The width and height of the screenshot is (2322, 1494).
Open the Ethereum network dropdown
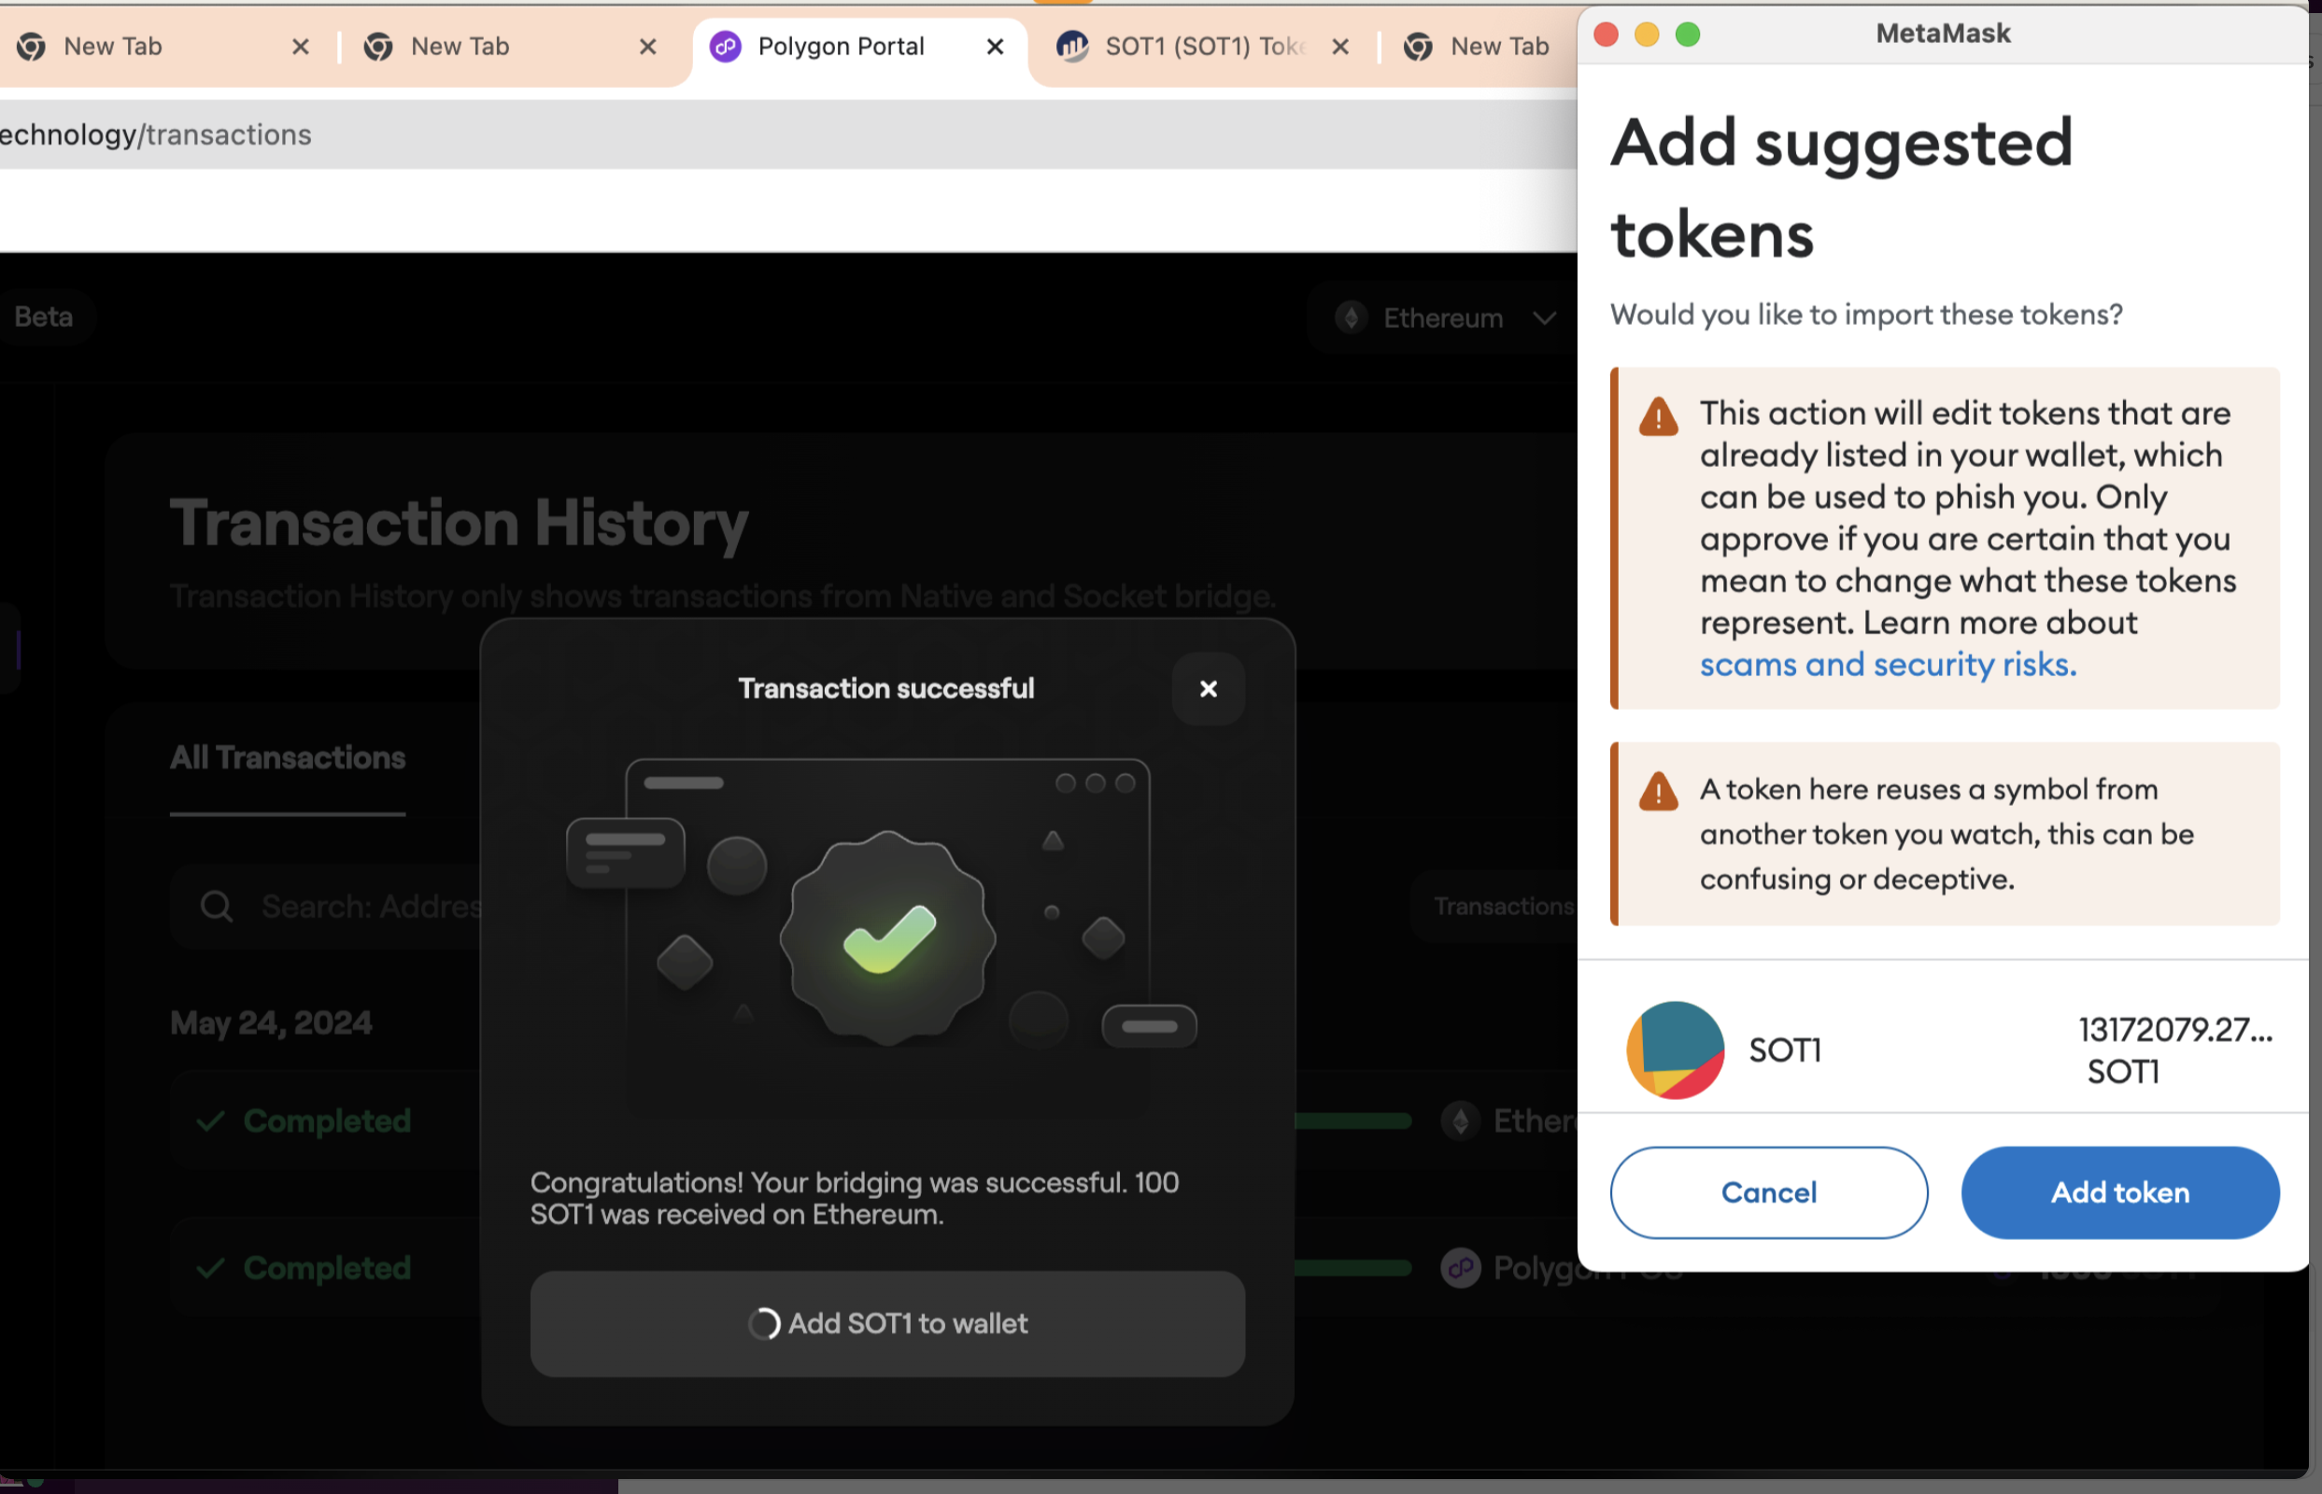pyautogui.click(x=1444, y=317)
